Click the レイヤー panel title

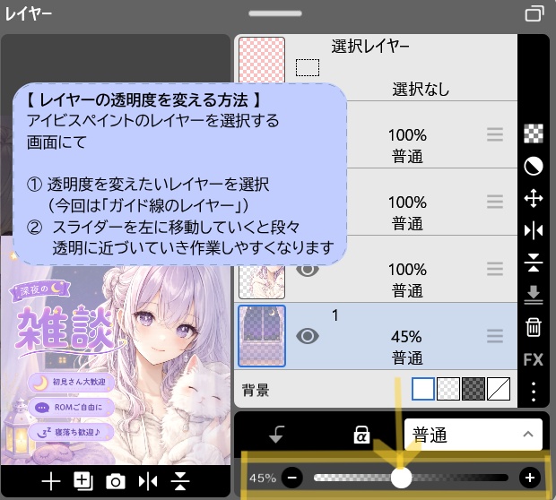pyautogui.click(x=29, y=14)
